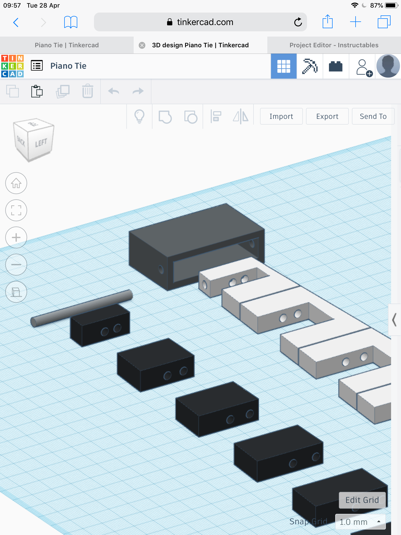Viewport: 401px width, 535px height.
Task: Click the Ungroup shapes icon
Action: [x=191, y=117]
